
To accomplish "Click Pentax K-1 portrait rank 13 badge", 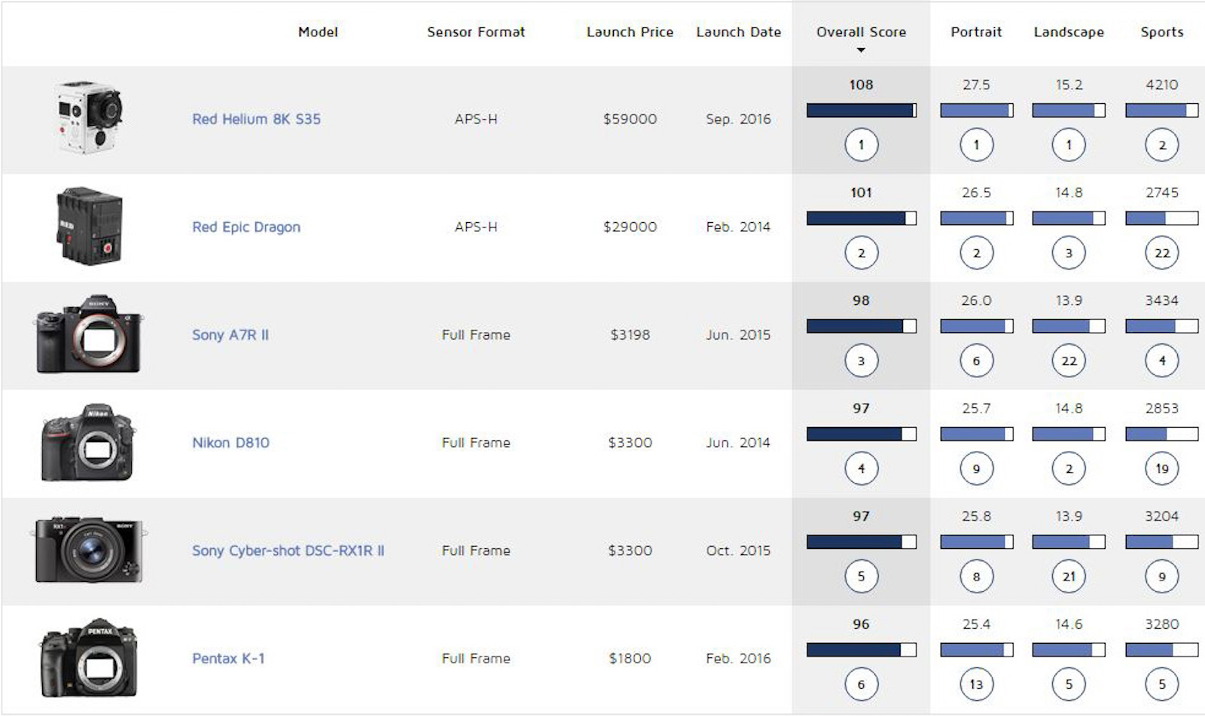I will (x=976, y=684).
